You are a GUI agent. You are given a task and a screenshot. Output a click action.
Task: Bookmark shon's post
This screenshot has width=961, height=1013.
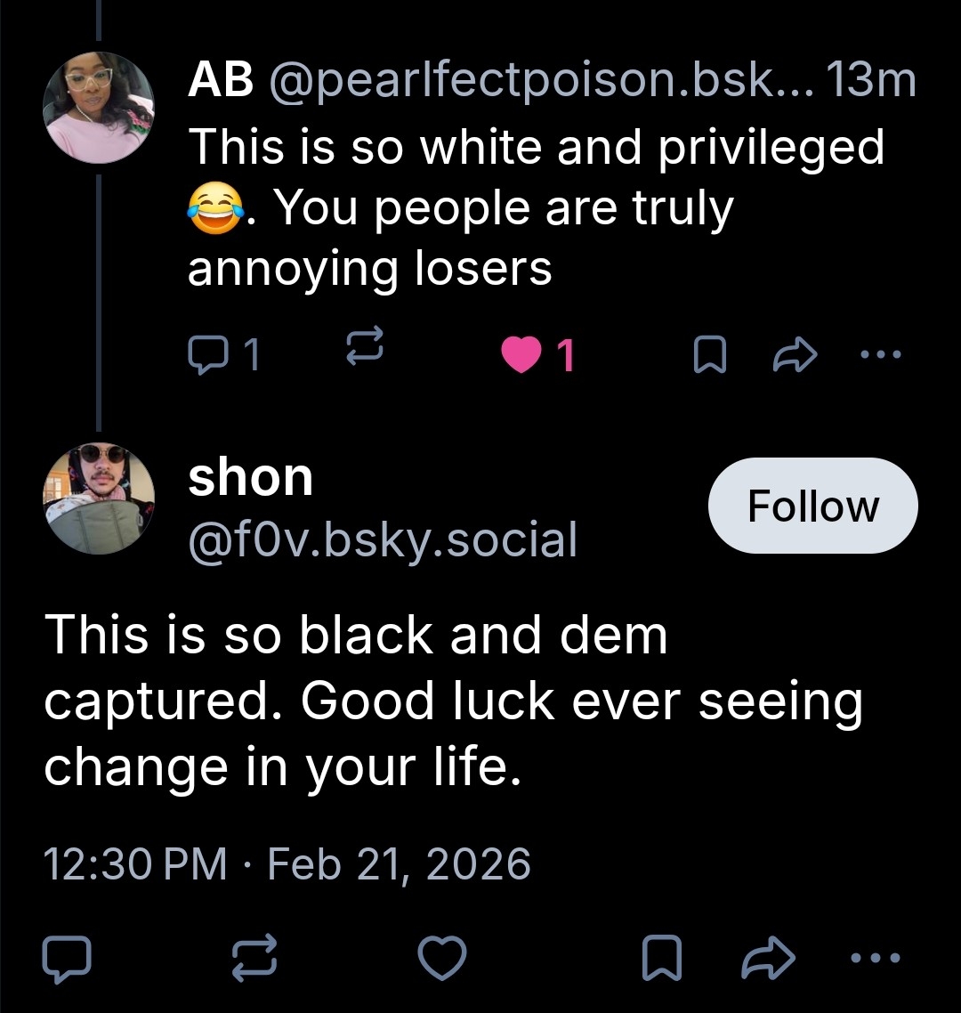(661, 959)
